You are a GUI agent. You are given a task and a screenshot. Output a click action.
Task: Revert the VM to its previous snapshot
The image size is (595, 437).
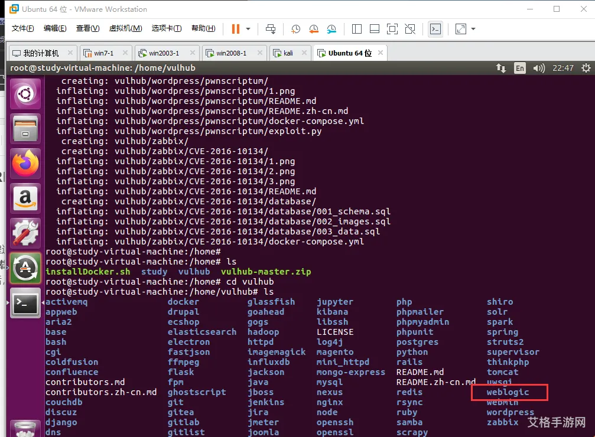coord(314,29)
